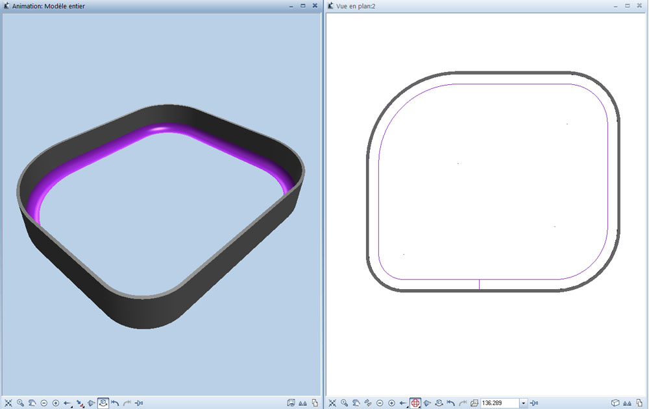Viewport: 649px width, 409px height.
Task: Undo last view in Animation window
Action: (x=115, y=403)
